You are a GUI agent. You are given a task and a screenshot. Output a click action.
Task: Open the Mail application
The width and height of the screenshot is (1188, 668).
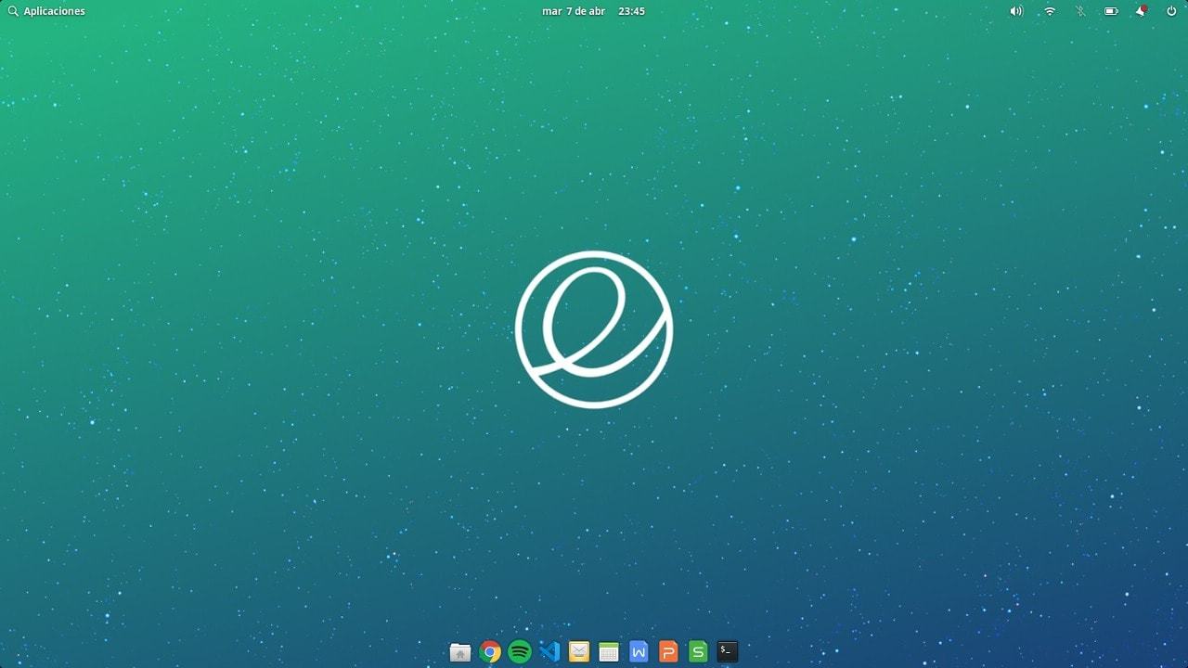point(578,651)
